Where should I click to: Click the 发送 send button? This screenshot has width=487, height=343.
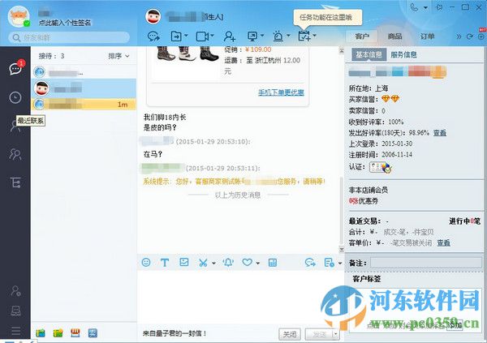point(319,334)
